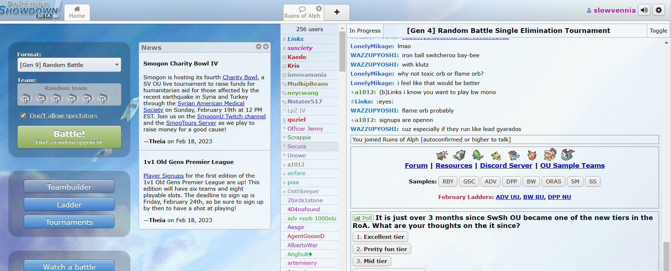
Task: Click up arrow of user list scrollbar
Action: point(342,28)
